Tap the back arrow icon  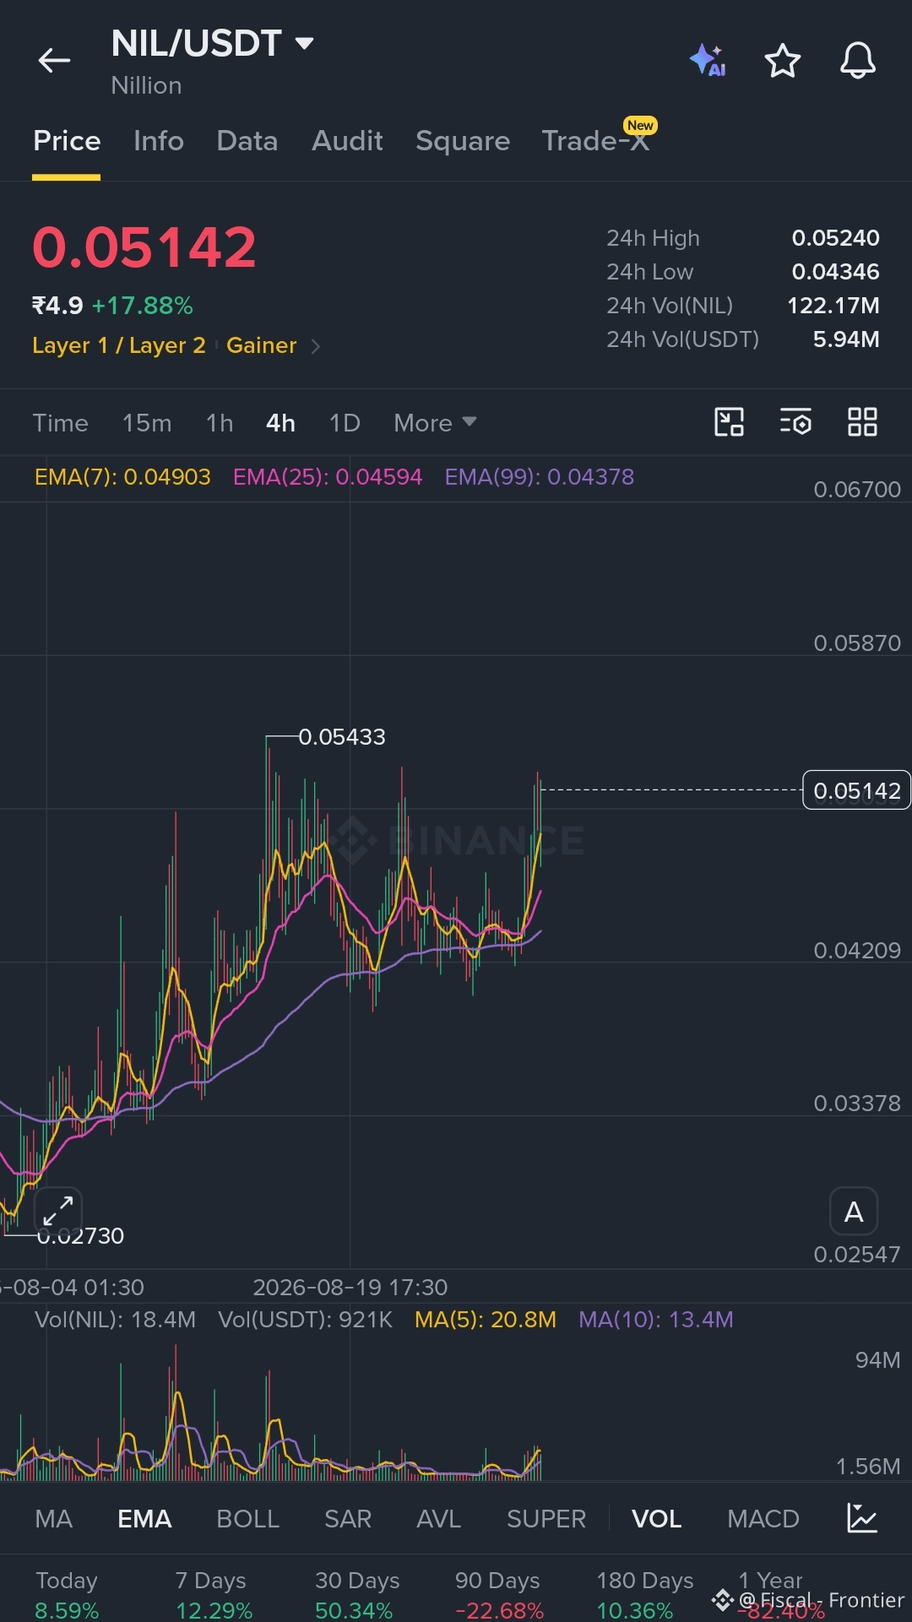pyautogui.click(x=54, y=61)
